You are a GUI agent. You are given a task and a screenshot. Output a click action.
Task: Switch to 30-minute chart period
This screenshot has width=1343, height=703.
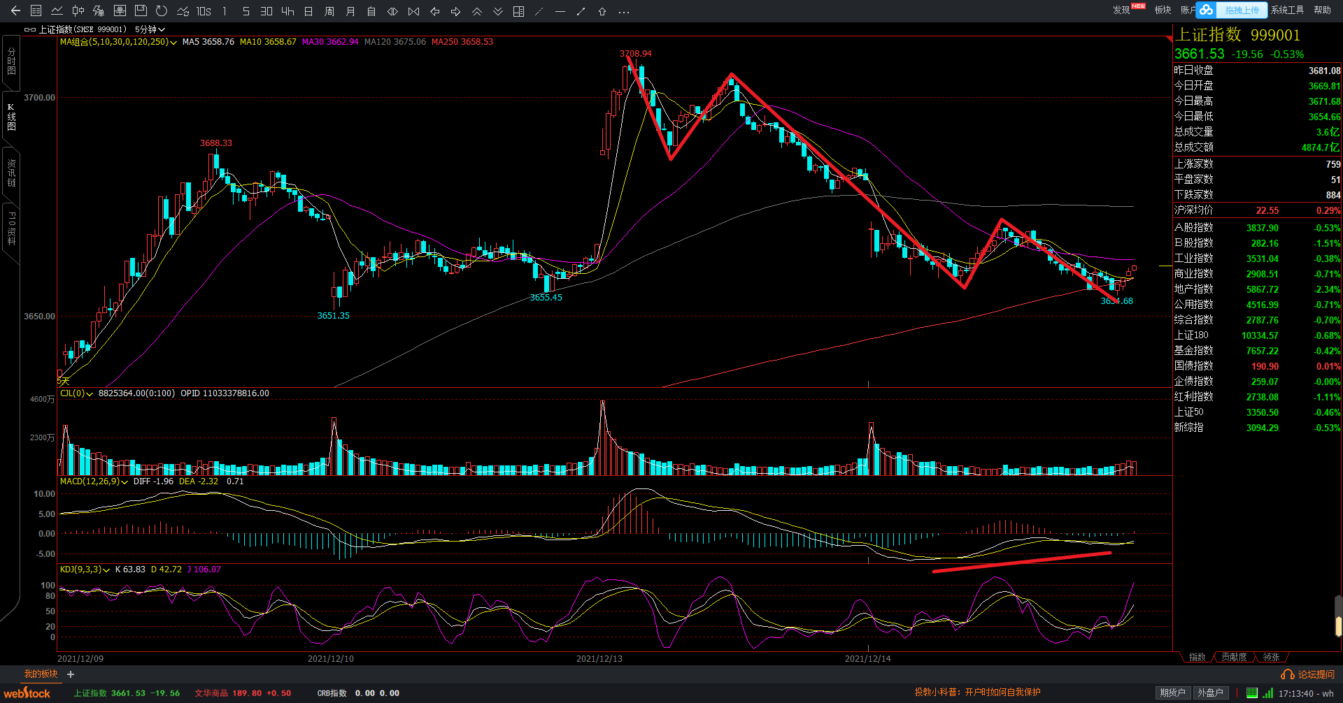pos(267,11)
